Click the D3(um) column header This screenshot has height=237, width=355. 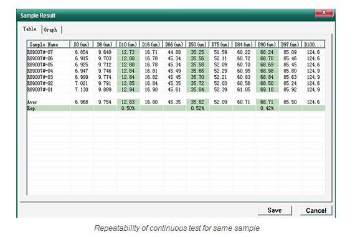(x=82, y=44)
